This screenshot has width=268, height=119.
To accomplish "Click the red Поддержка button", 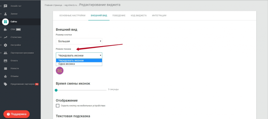I will pyautogui.click(x=16, y=114).
